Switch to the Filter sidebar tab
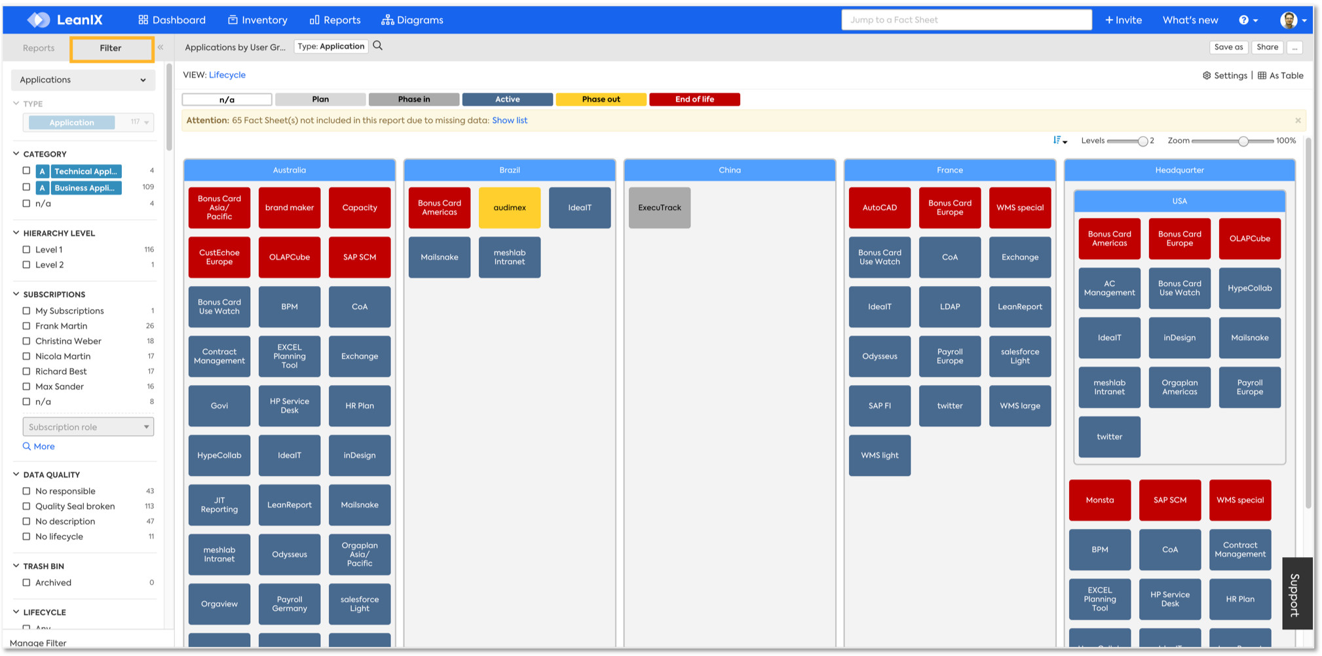Viewport: 1322px width, 656px height. click(x=111, y=48)
